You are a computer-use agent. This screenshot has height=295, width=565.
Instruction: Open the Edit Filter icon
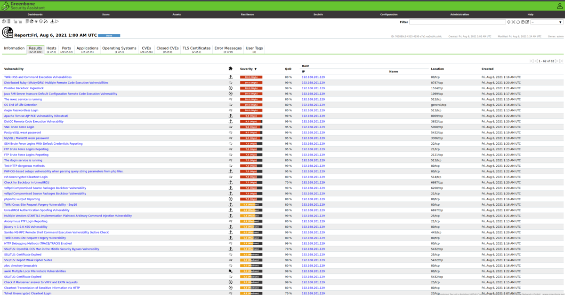[x=527, y=22]
